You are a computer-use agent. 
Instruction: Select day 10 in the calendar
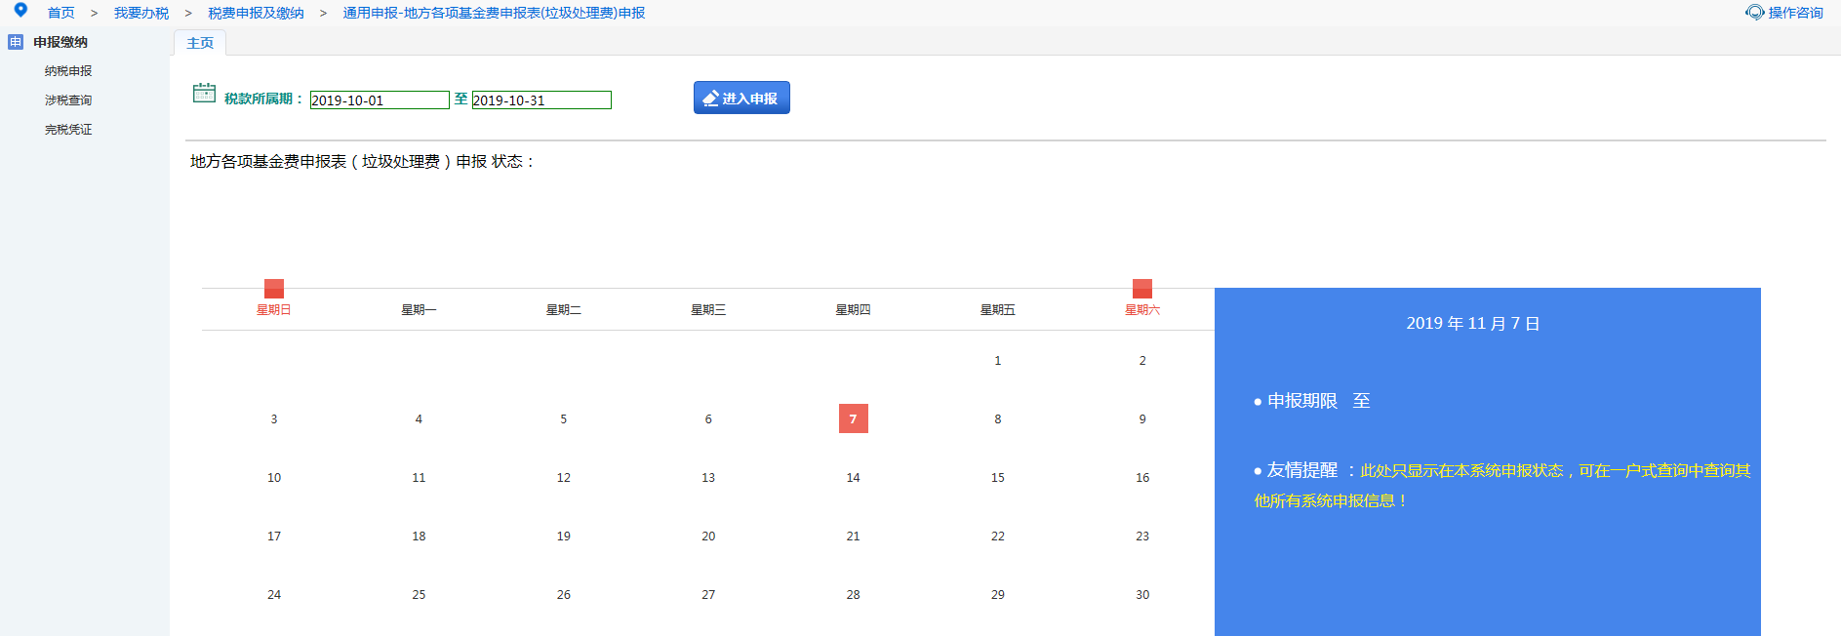click(274, 478)
